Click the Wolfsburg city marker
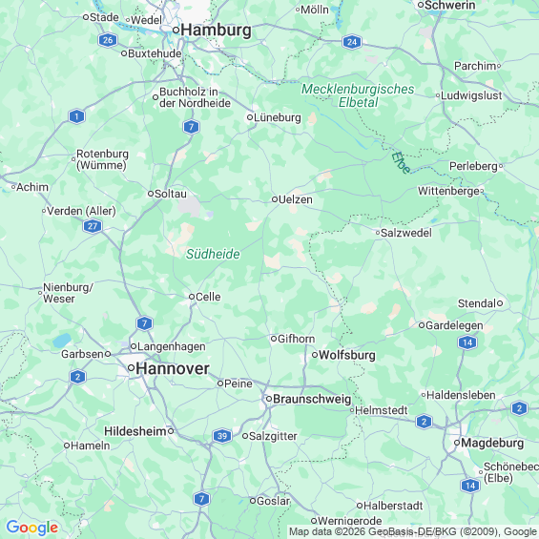This screenshot has height=539, width=539. [x=315, y=355]
